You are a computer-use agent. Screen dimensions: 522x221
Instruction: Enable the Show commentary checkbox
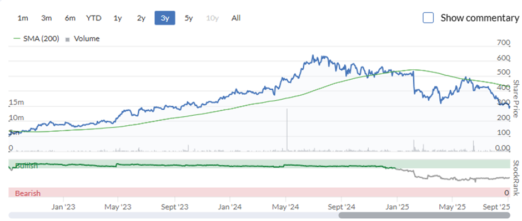pyautogui.click(x=428, y=18)
